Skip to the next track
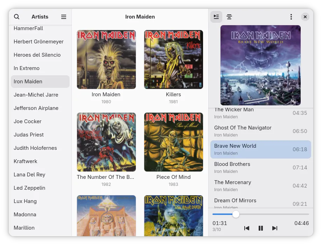Viewport: 322px width, 245px height. click(x=274, y=228)
